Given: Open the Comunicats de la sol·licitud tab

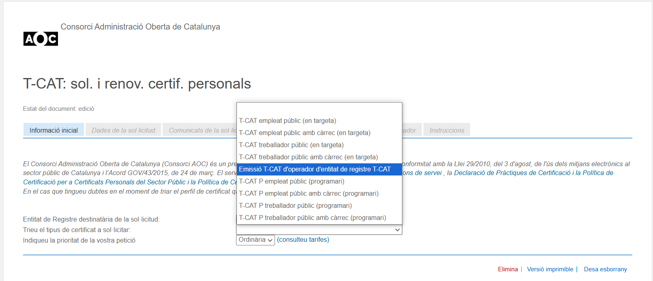Looking at the screenshot, I should point(200,130).
